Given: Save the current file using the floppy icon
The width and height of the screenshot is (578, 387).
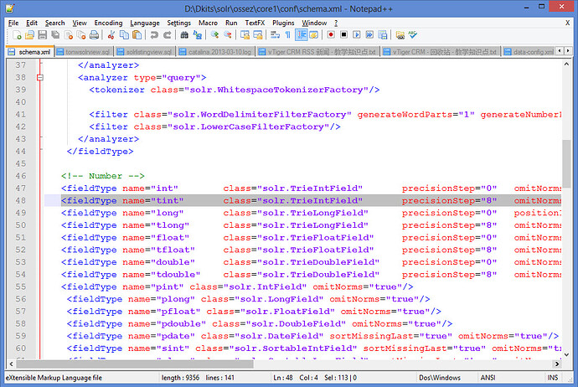Looking at the screenshot, I should [43, 35].
